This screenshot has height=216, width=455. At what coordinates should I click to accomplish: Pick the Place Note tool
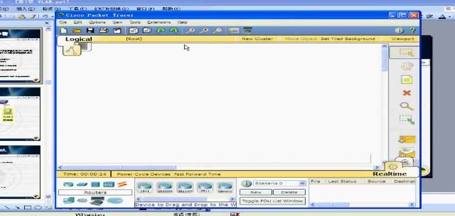pos(407,79)
